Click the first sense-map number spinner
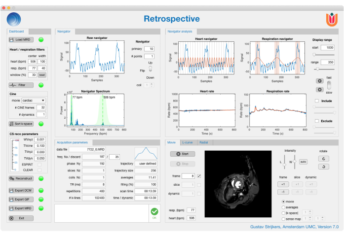The height and width of the screenshot is (236, 344). click(307, 218)
